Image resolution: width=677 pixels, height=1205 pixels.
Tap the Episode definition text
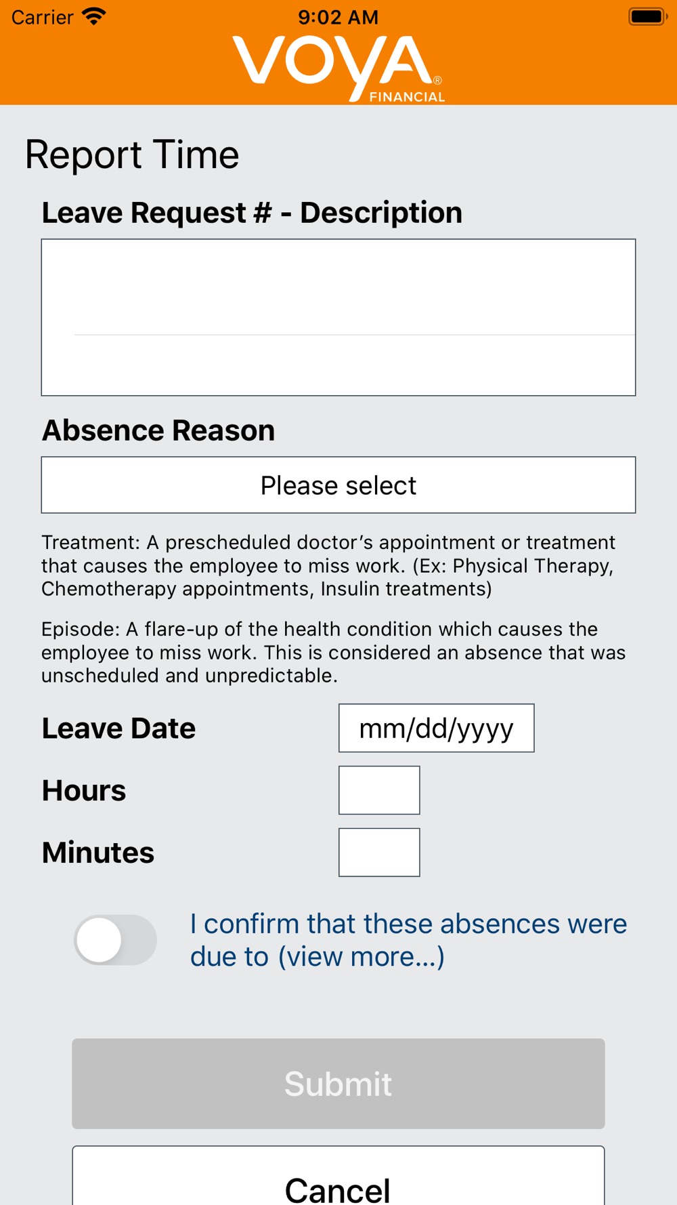(334, 652)
